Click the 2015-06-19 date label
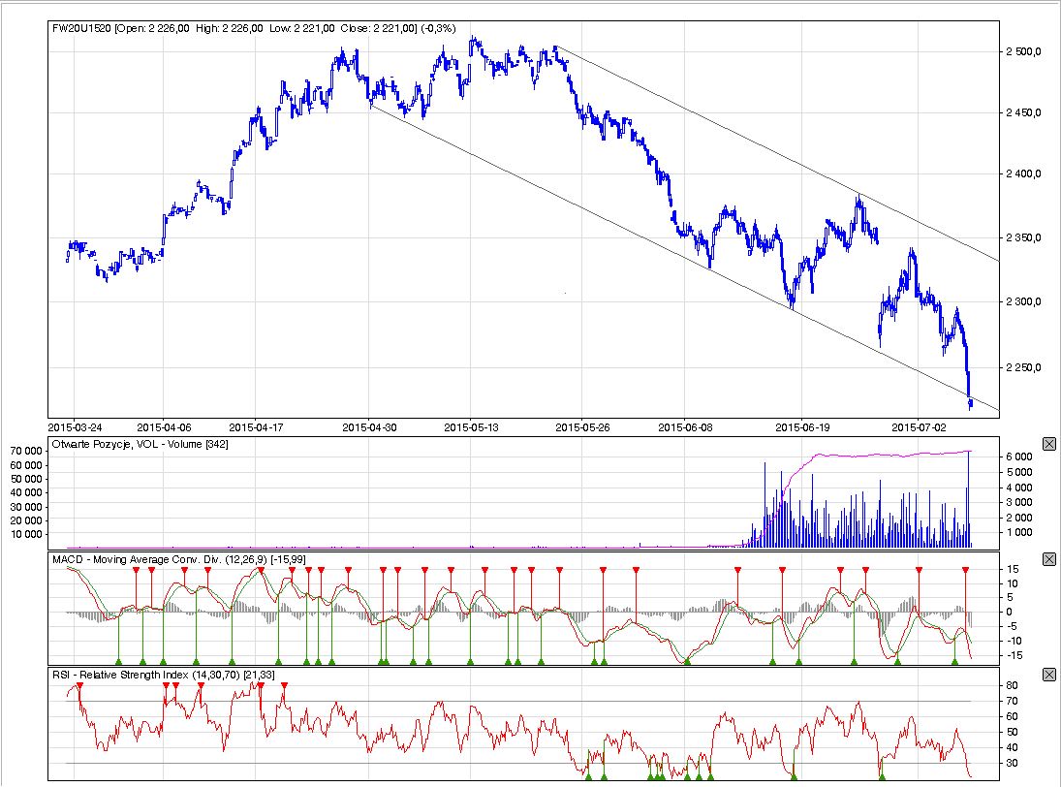 [802, 427]
